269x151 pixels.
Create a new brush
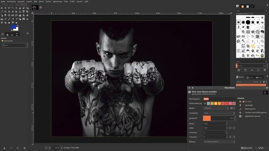(x=245, y=70)
